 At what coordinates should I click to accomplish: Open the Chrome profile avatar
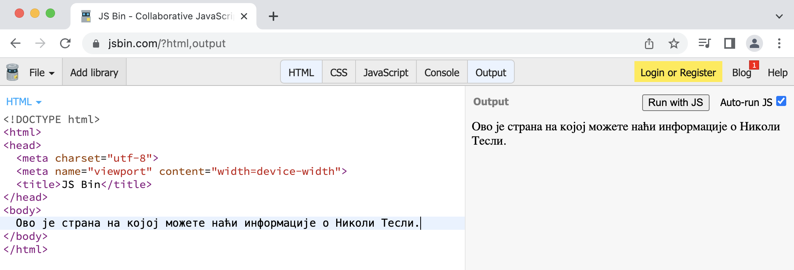tap(754, 43)
